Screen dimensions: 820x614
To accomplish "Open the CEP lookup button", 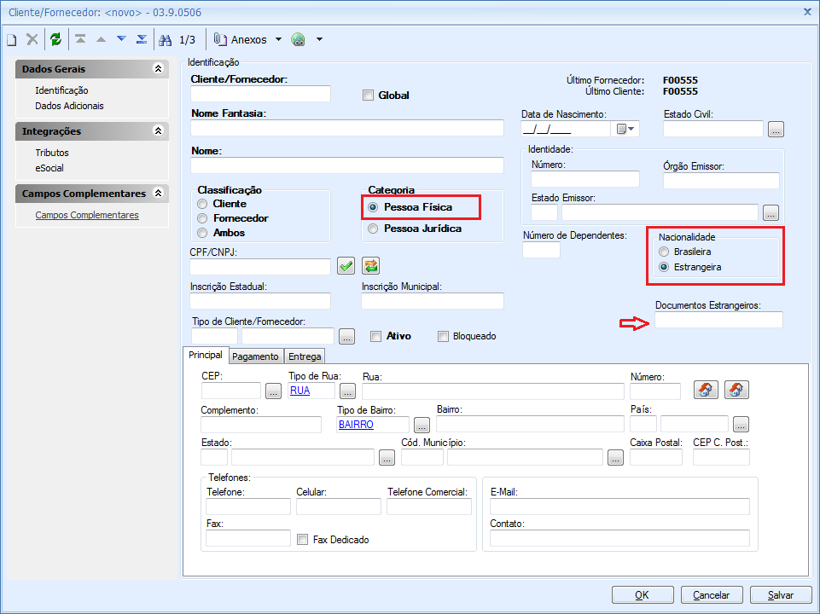I will point(274,391).
